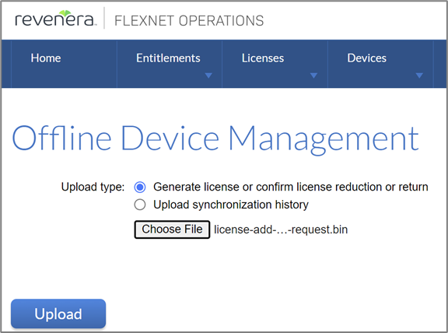Click the Upload type label
The width and height of the screenshot is (448, 333).
(x=93, y=187)
